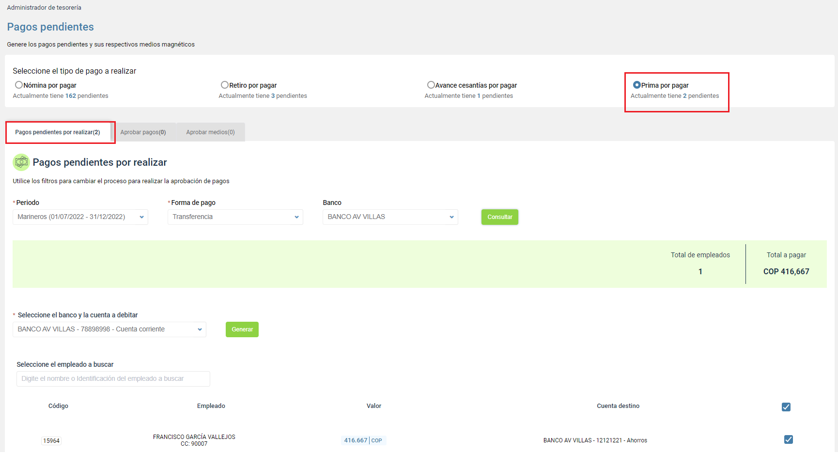
Task: Click employee code 15964
Action: (x=51, y=441)
